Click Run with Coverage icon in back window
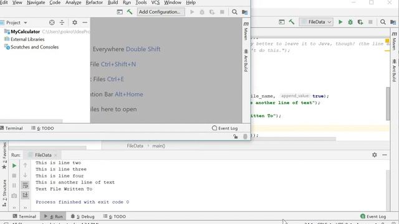 360,22
